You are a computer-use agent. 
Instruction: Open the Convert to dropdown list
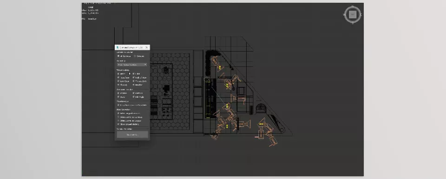pos(132,65)
